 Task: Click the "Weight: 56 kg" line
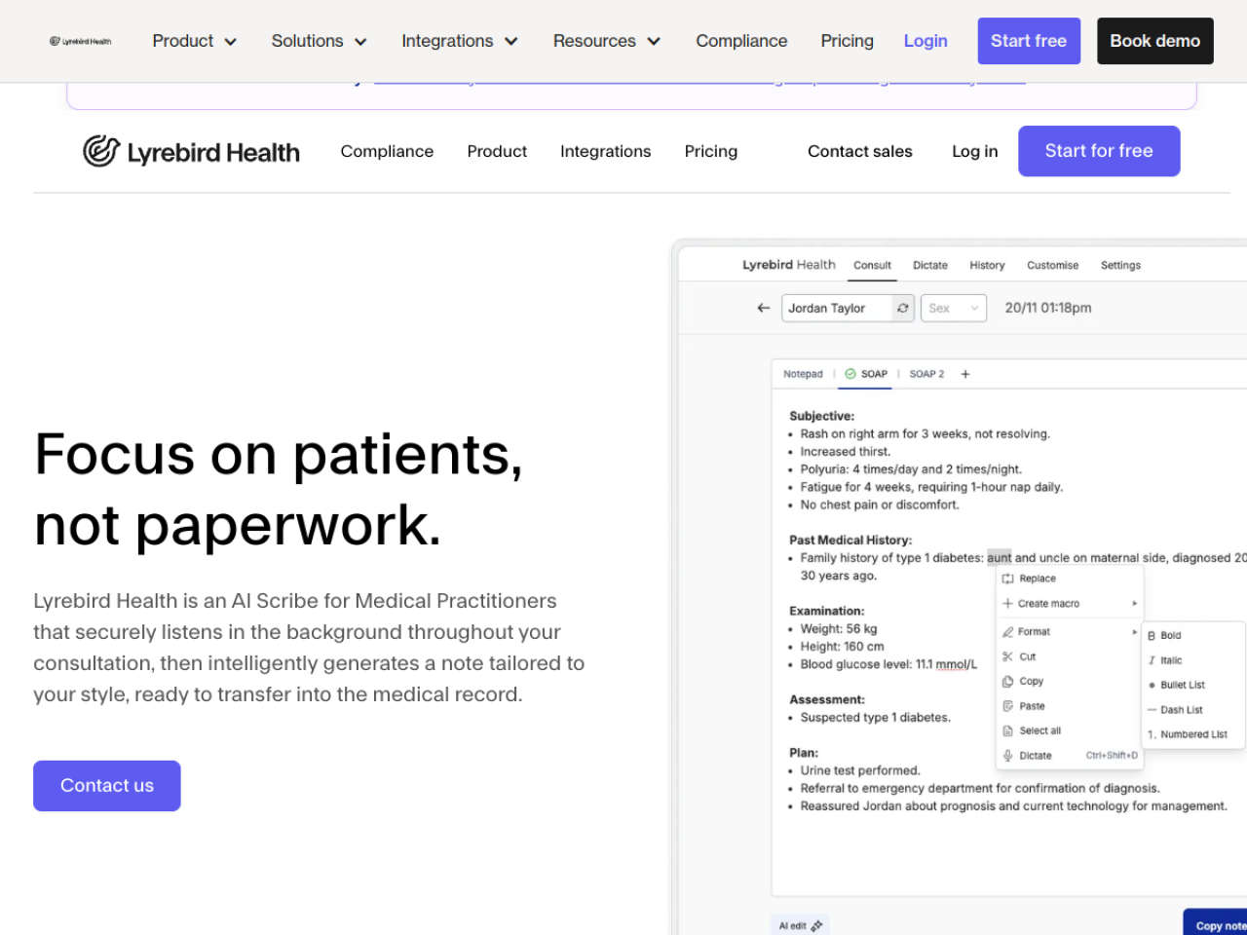pos(839,629)
